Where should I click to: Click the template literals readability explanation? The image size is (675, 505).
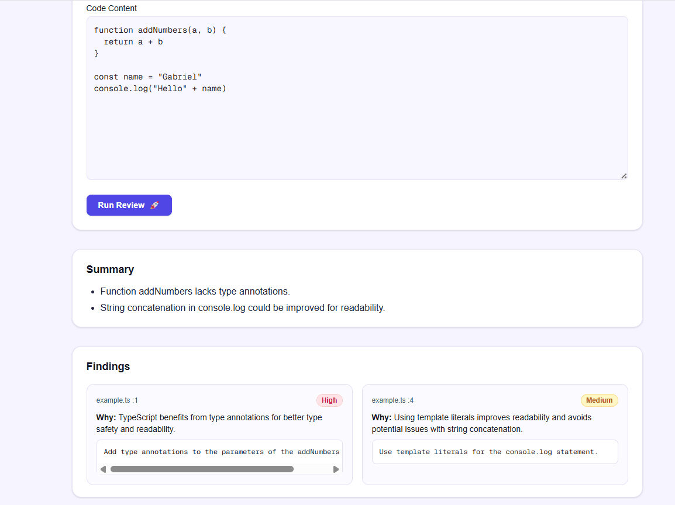click(482, 423)
